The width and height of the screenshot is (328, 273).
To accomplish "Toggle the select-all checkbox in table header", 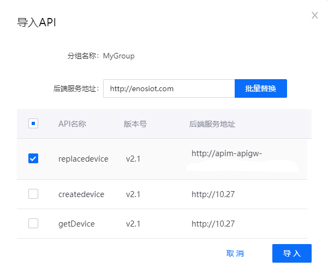I will pos(33,124).
